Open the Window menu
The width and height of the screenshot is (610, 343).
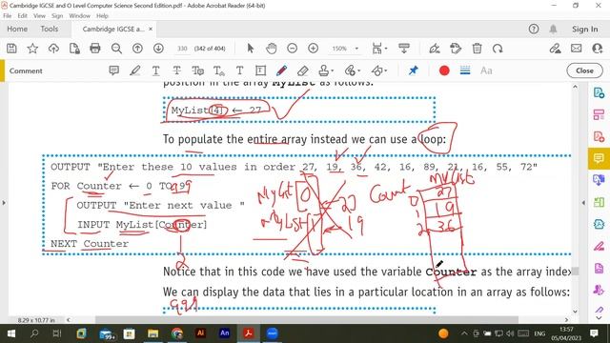[79, 16]
